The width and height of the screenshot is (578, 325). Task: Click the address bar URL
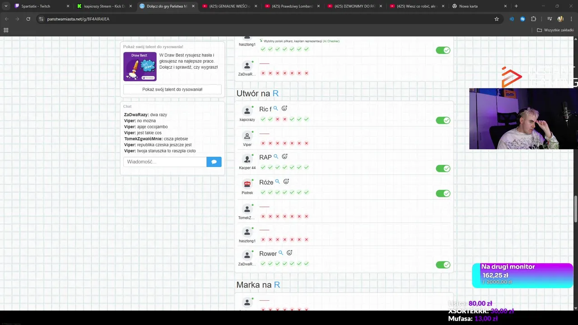[78, 19]
